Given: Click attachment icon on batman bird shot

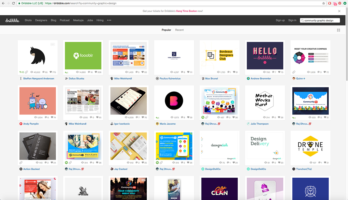Looking at the screenshot, I should click(26, 72).
